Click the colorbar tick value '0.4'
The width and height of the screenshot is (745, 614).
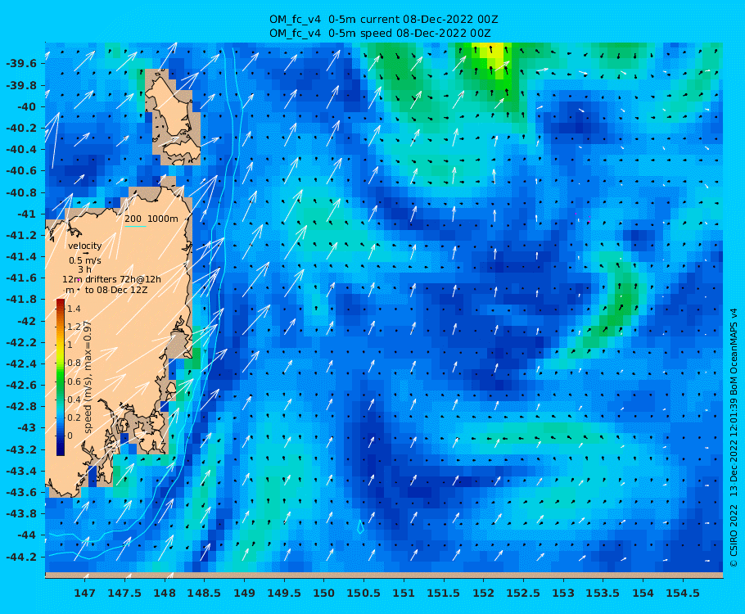pos(74,400)
